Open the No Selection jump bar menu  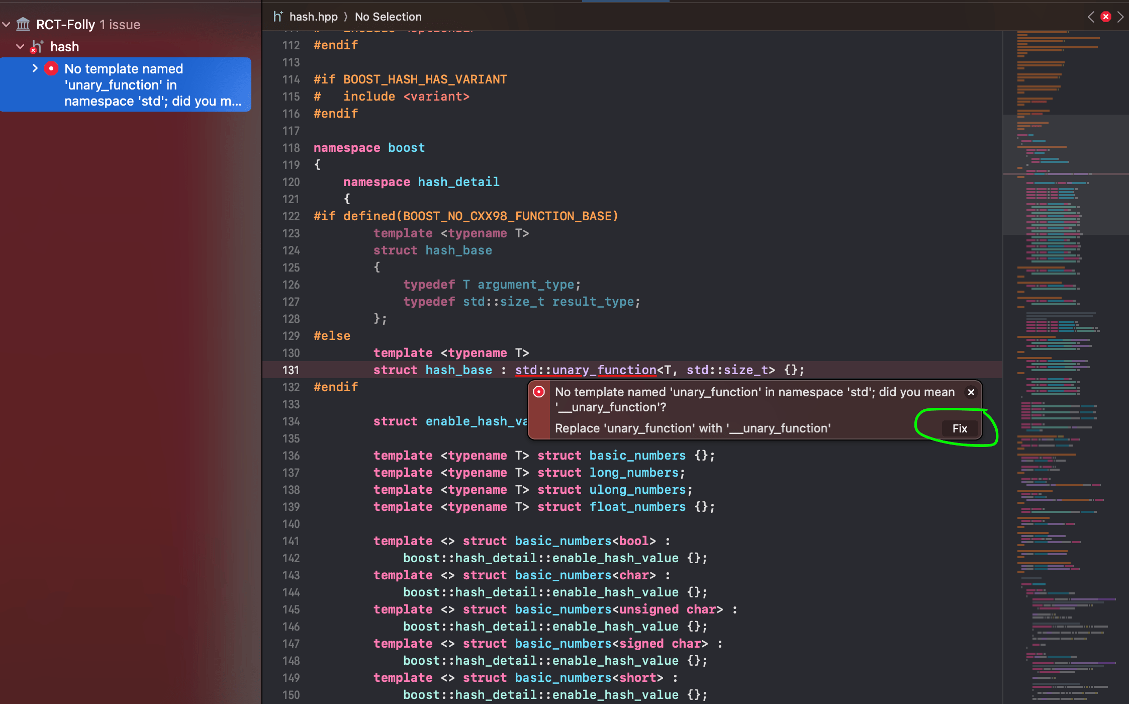(388, 17)
